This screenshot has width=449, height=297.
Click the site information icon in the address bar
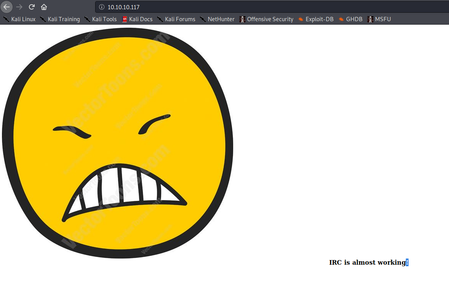pos(101,7)
